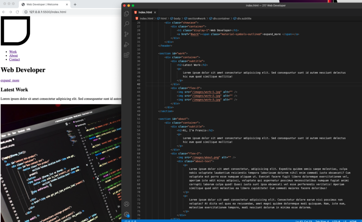Click the 'Web Developer' h1 text on line 28
Image resolution: width=362 pixels, height=222 pixels.
(x=221, y=30)
